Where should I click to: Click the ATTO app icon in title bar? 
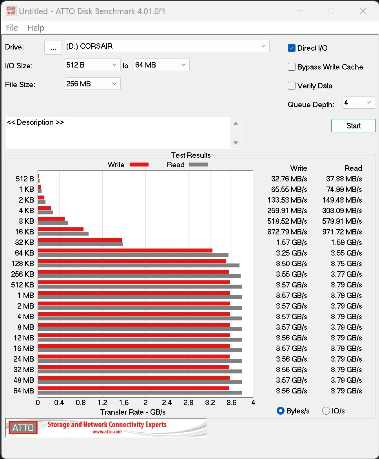[x=11, y=11]
